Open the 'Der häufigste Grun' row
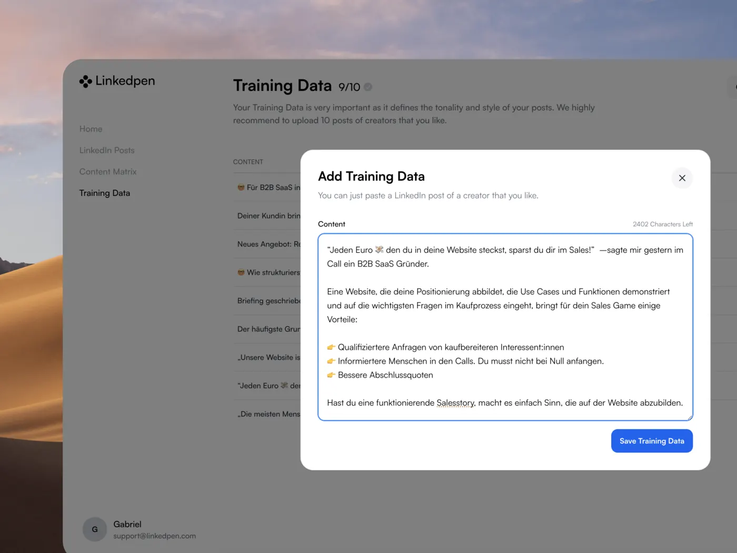 click(x=267, y=329)
